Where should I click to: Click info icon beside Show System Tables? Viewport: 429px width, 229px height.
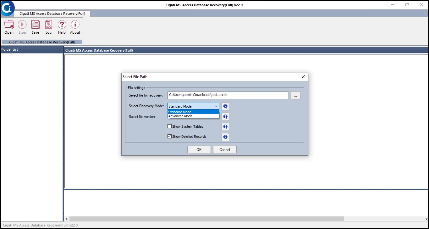point(225,127)
